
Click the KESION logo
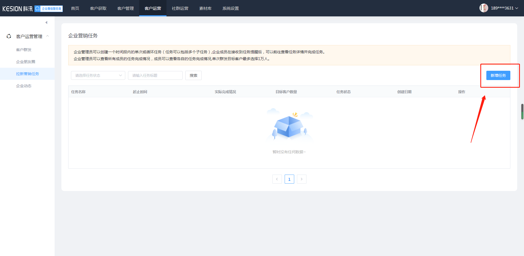click(x=17, y=8)
